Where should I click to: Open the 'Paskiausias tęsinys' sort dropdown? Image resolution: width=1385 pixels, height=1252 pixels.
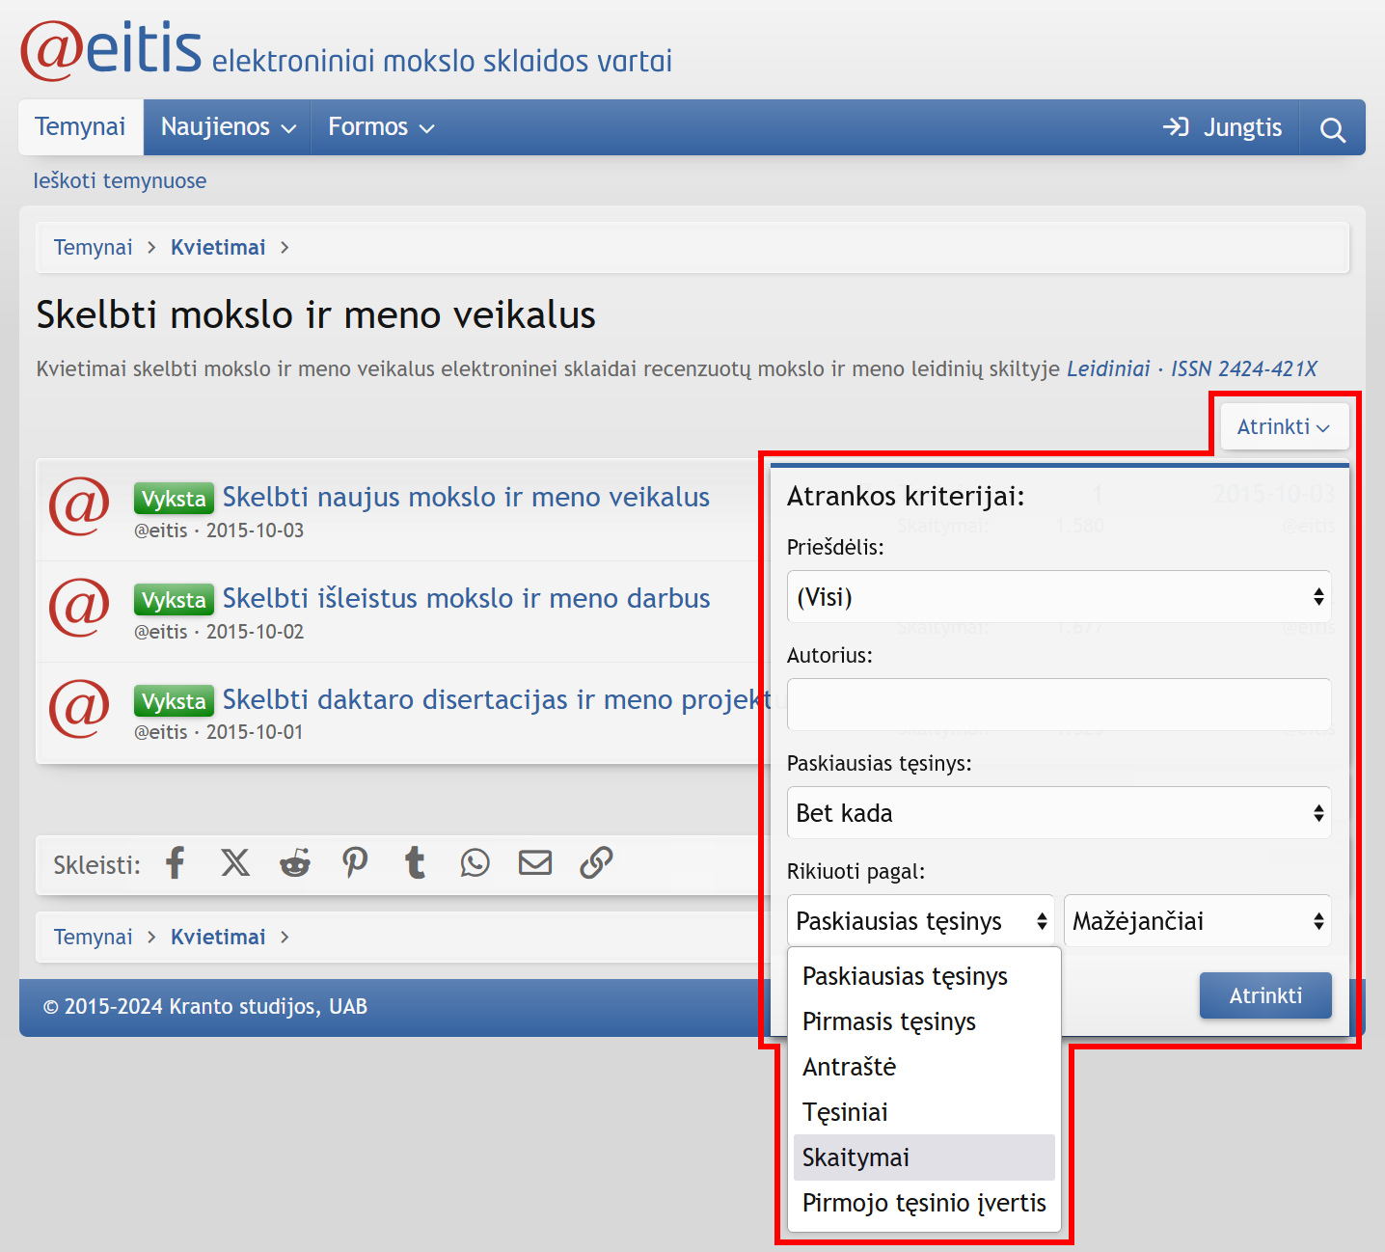pos(921,921)
